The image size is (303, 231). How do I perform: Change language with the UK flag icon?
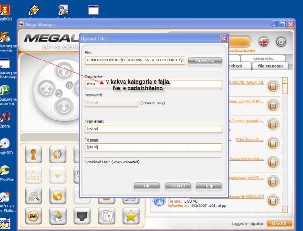pos(264,42)
